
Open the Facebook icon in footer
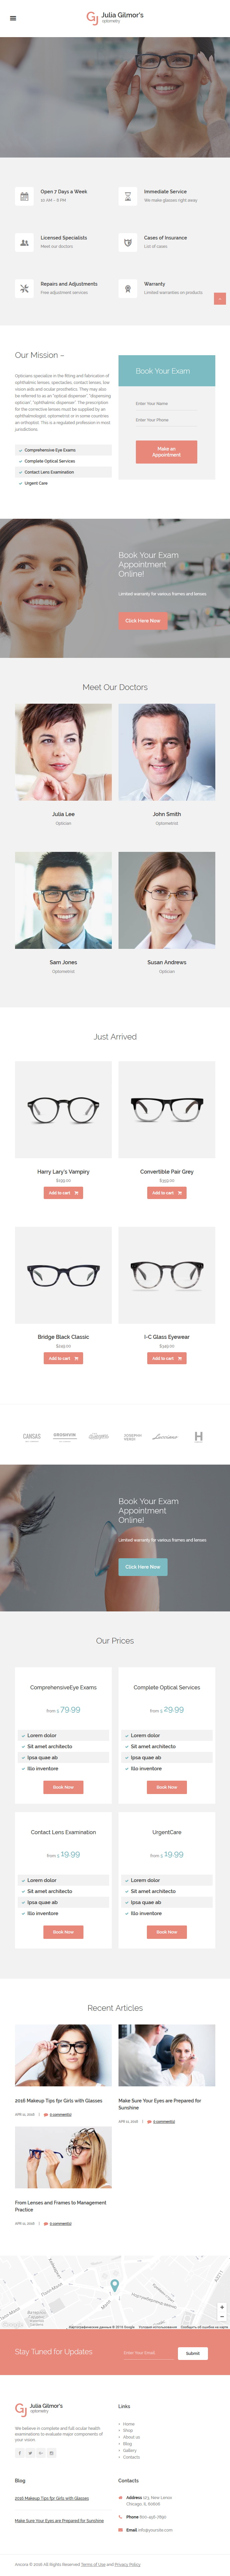[19, 2452]
